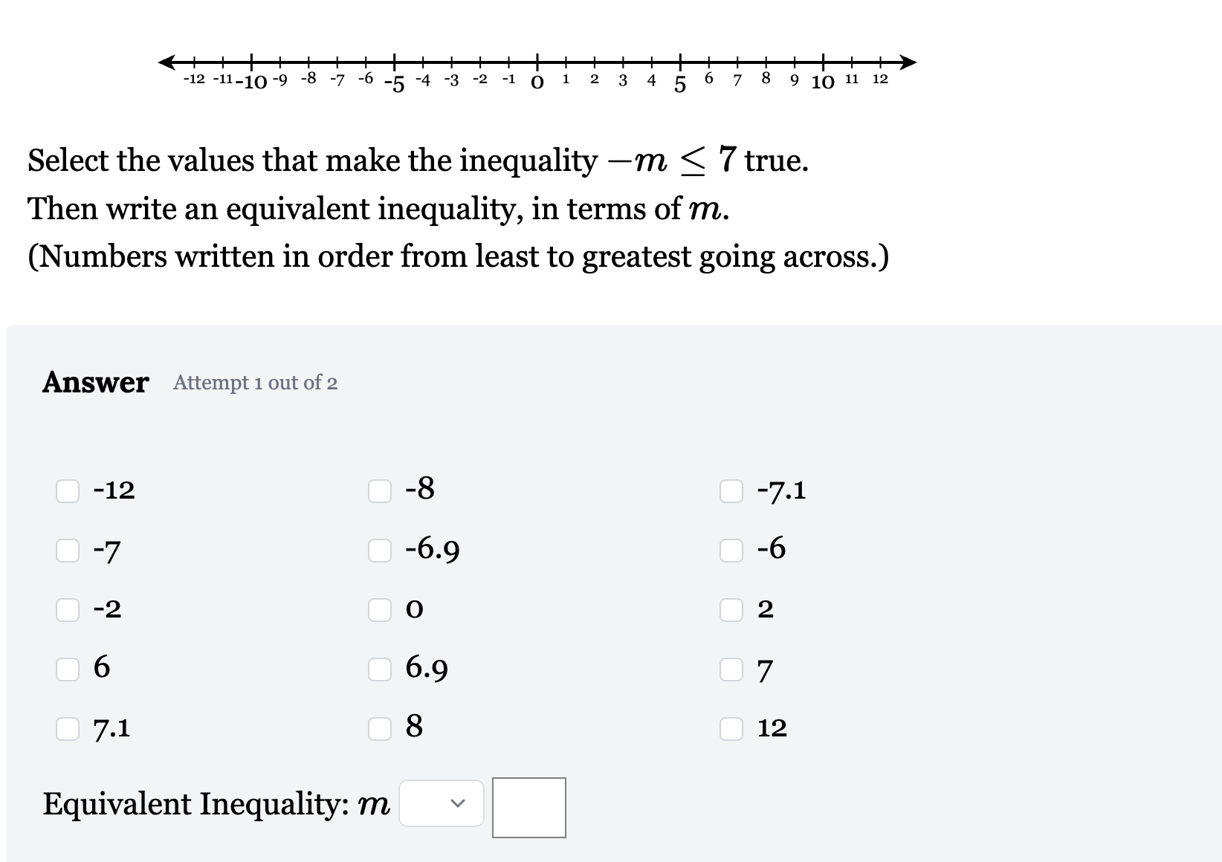Select the 6 checkbox

coord(68,669)
